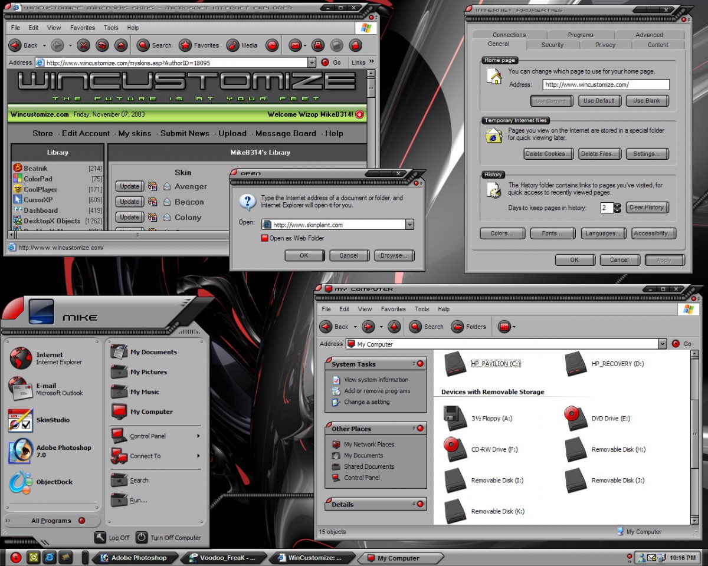708x566 pixels.
Task: Click the Accessibility button
Action: pyautogui.click(x=653, y=233)
